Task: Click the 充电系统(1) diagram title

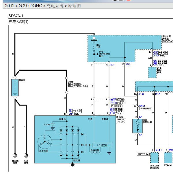Action: click(18, 21)
